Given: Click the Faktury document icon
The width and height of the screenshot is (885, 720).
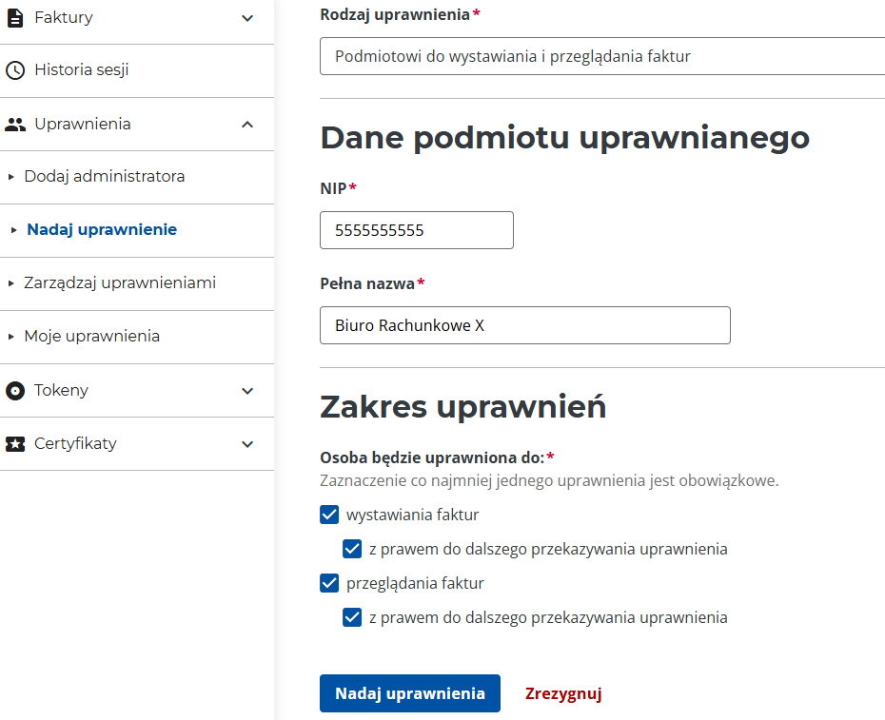Looking at the screenshot, I should 15,18.
